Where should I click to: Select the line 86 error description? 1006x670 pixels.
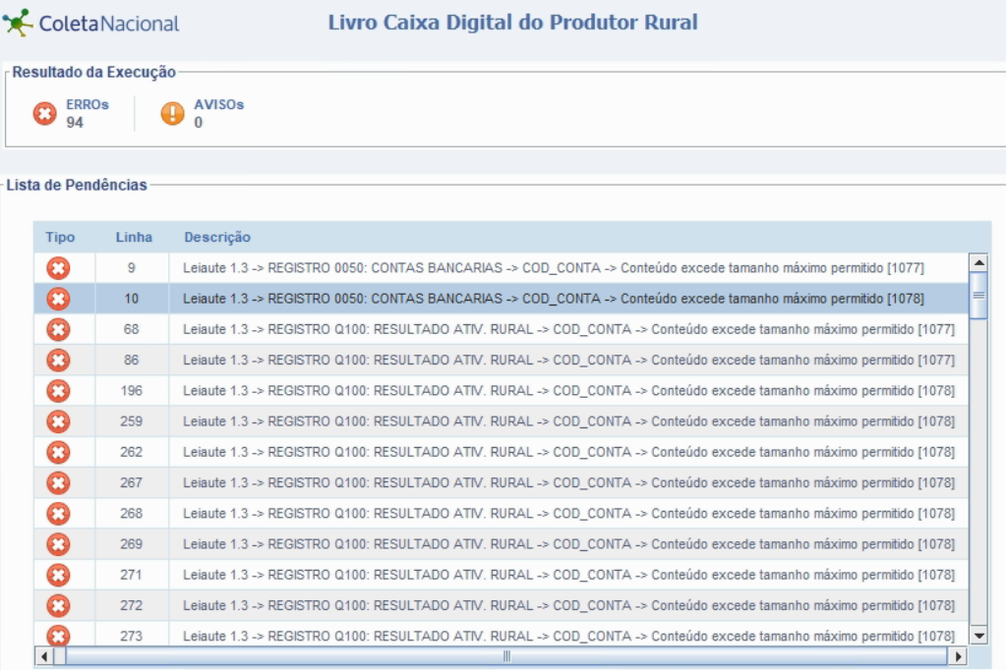coord(568,361)
